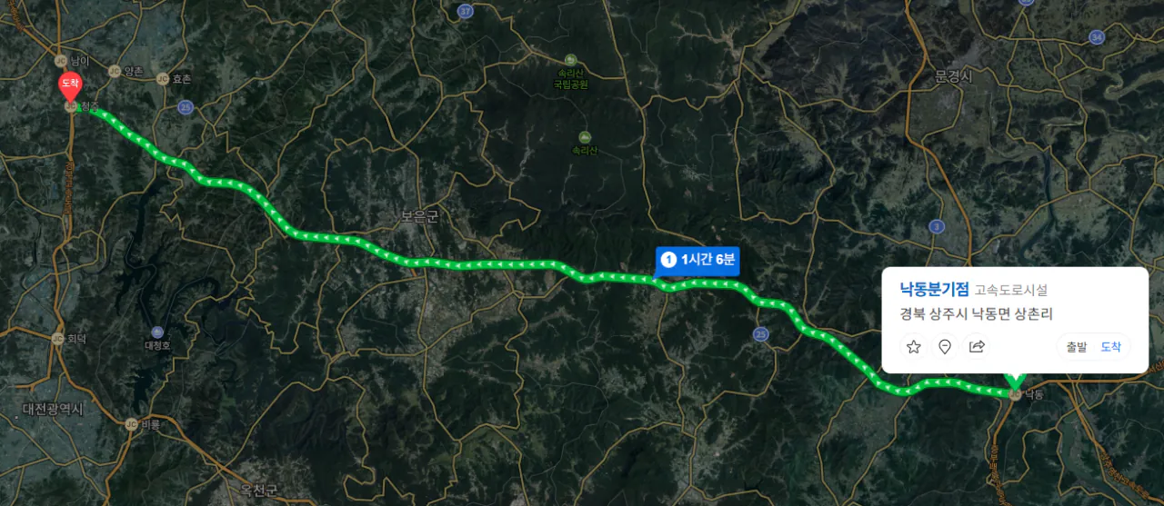Click the 비룡 JC junction marker
Image resolution: width=1164 pixels, height=506 pixels.
[131, 424]
